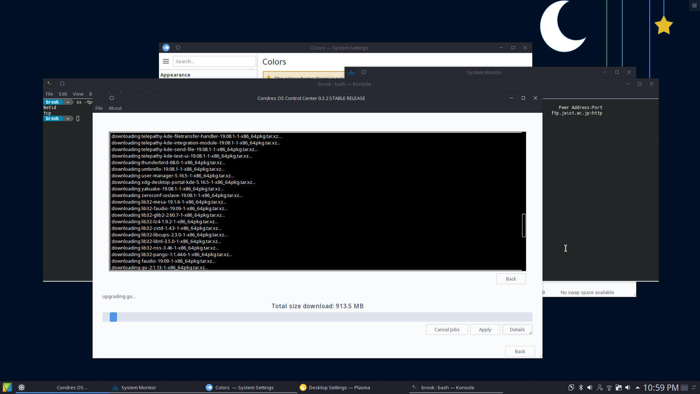The width and height of the screenshot is (700, 394).
Task: Open hamburger menu in System Settings
Action: point(166,61)
